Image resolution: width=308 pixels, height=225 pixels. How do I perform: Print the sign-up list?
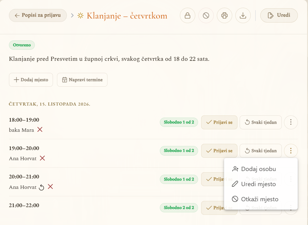point(225,15)
